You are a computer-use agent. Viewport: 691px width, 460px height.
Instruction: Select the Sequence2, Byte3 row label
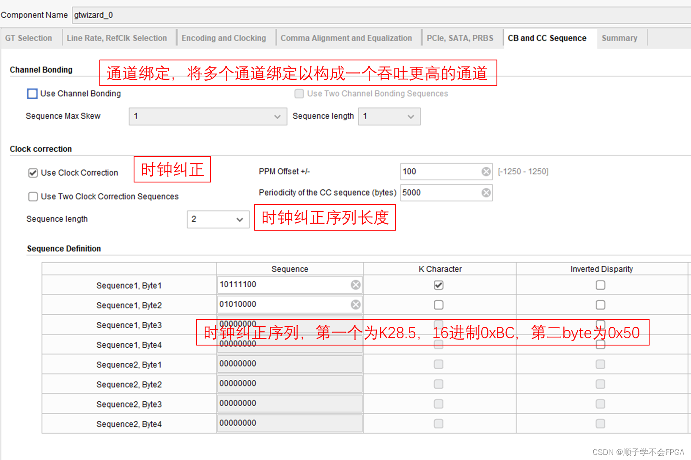coord(129,404)
